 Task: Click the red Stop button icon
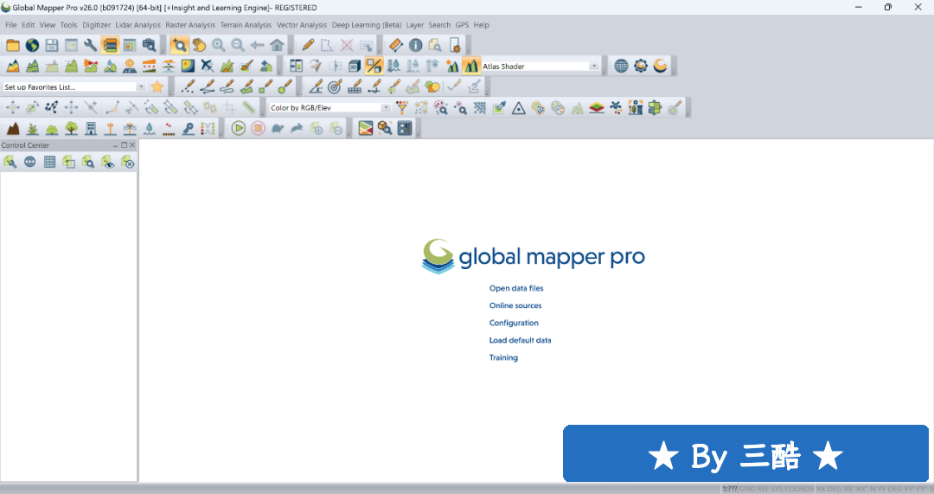[258, 128]
